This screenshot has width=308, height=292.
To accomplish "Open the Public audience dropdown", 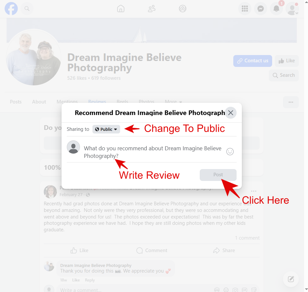I will (106, 129).
